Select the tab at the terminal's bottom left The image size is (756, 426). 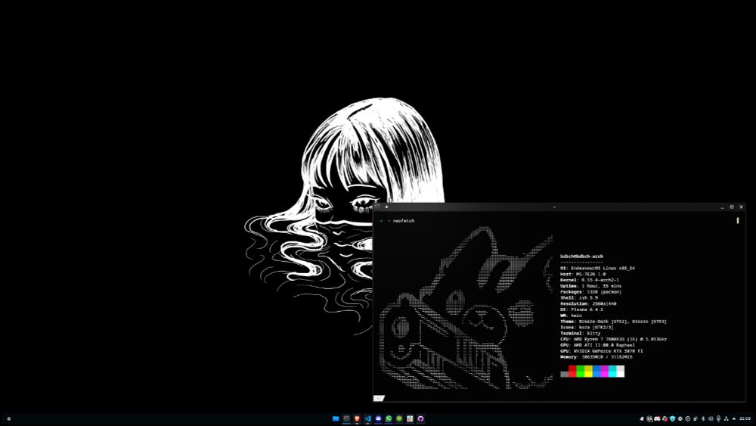[x=379, y=398]
